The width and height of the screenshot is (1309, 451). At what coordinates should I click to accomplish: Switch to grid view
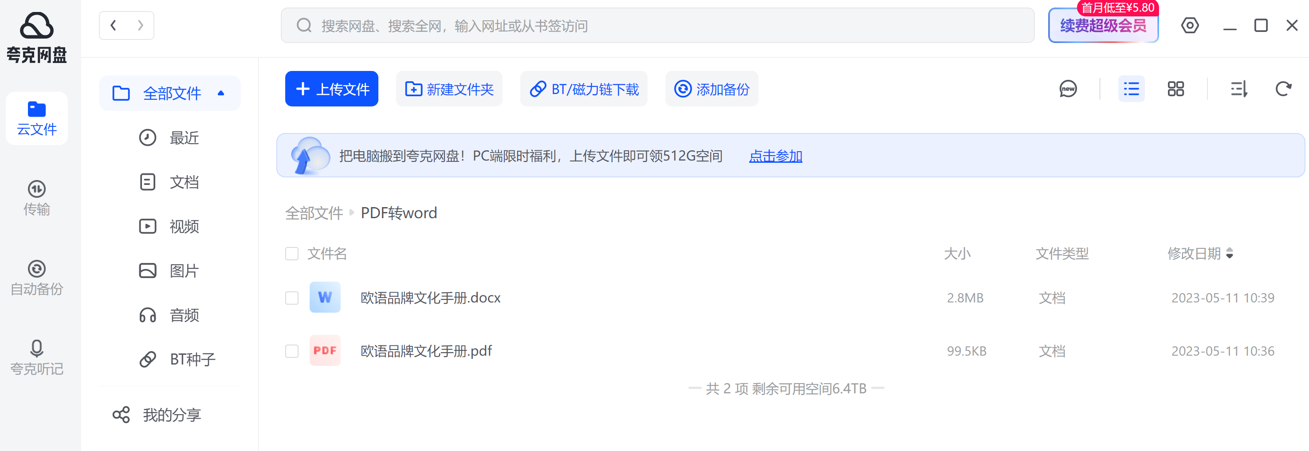tap(1175, 90)
